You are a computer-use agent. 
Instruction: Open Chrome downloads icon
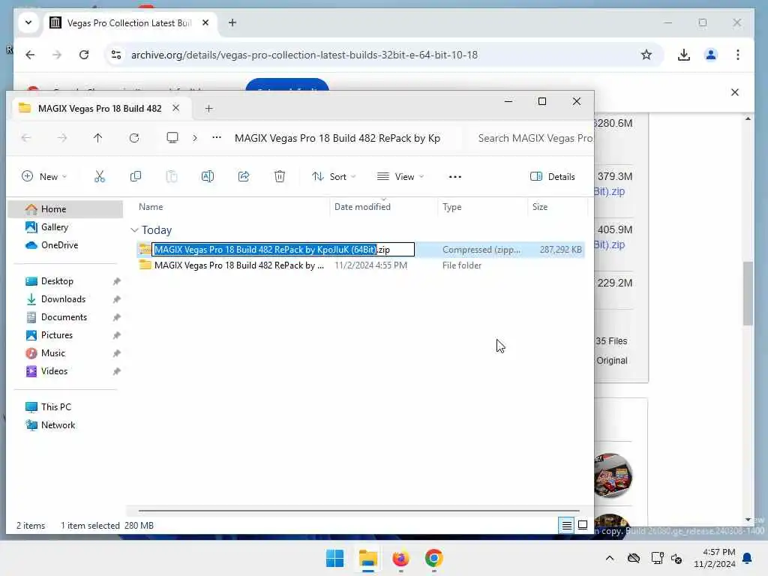point(684,55)
